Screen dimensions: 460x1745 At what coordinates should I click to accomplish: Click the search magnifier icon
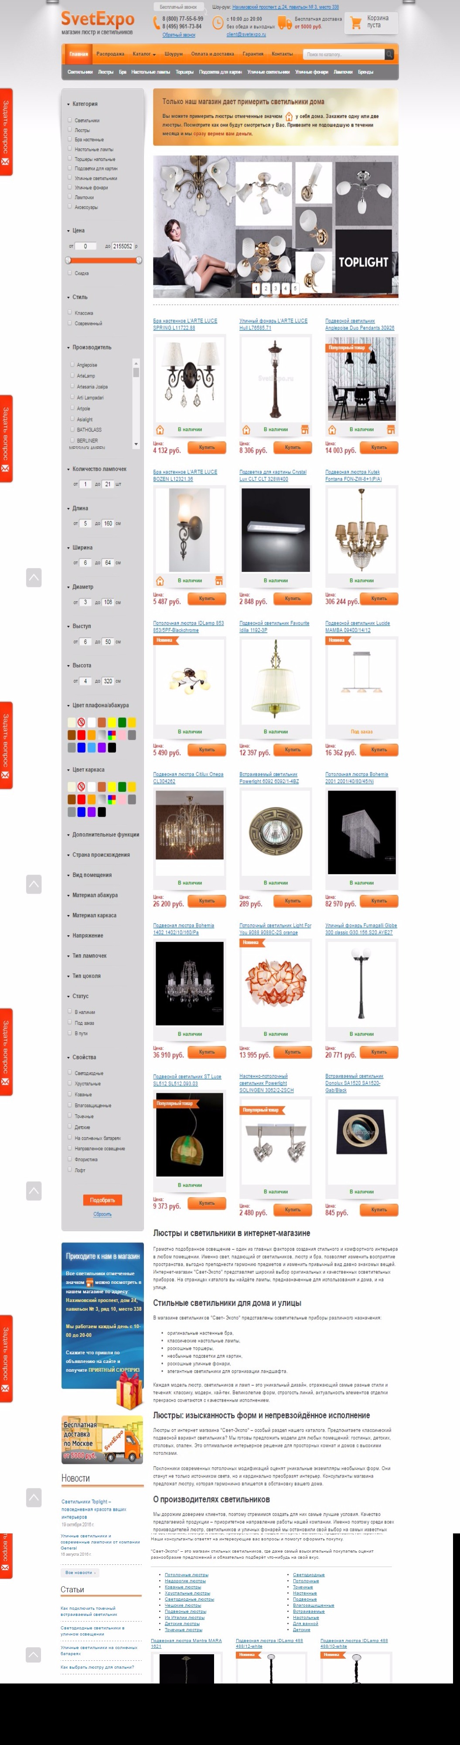[x=389, y=54]
